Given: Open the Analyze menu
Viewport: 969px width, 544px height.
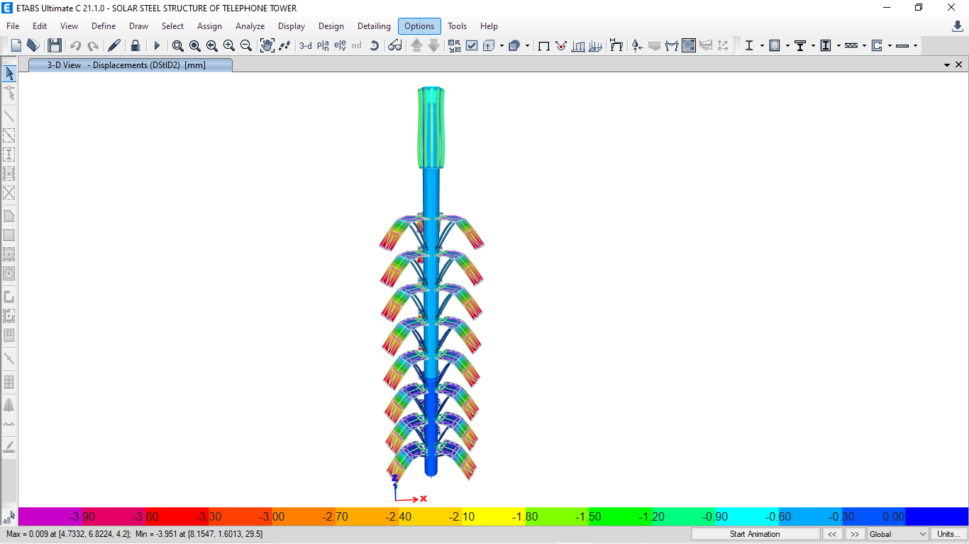Looking at the screenshot, I should [x=250, y=26].
